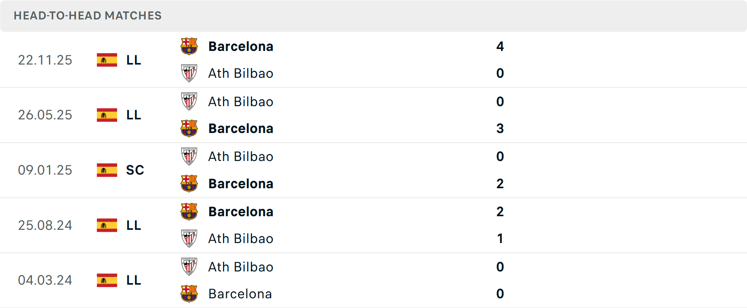Open Barcelona team in the 09.01.25 match
The height and width of the screenshot is (308, 747).
(x=241, y=184)
